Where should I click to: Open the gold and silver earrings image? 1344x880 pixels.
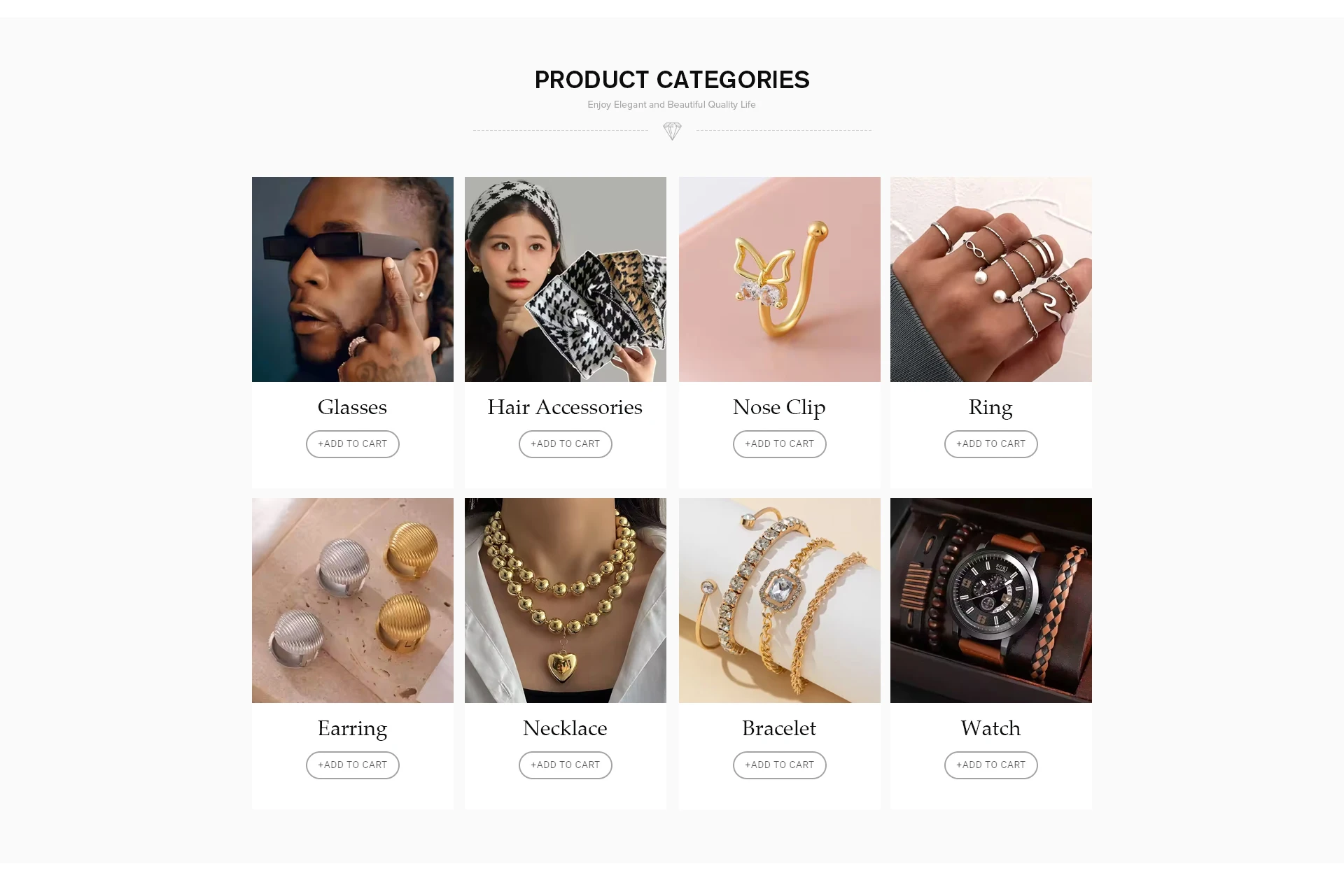tap(353, 600)
